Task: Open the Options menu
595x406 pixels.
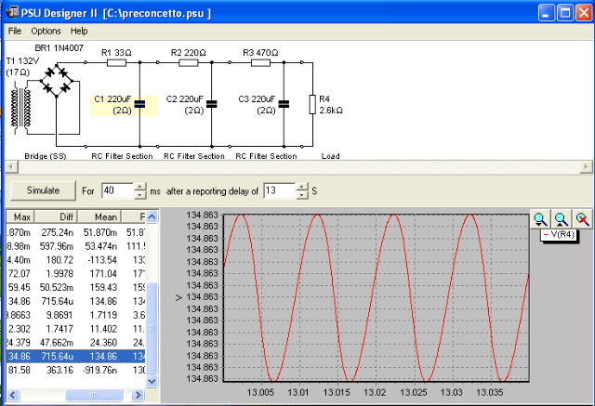Action: pos(46,31)
